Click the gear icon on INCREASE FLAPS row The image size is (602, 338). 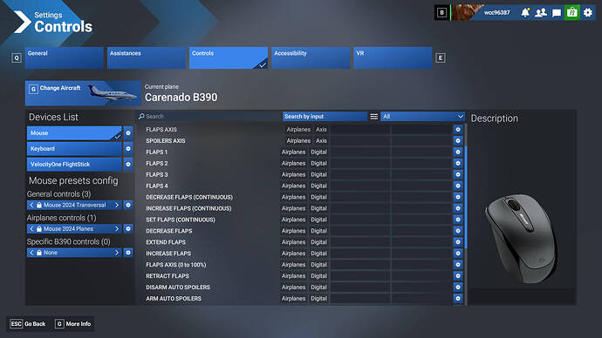458,253
